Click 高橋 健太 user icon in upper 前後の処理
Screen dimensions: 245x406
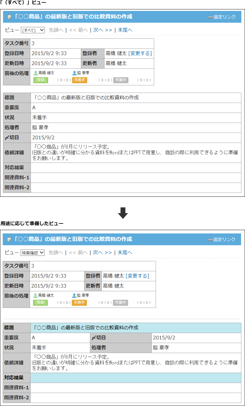tap(36, 73)
